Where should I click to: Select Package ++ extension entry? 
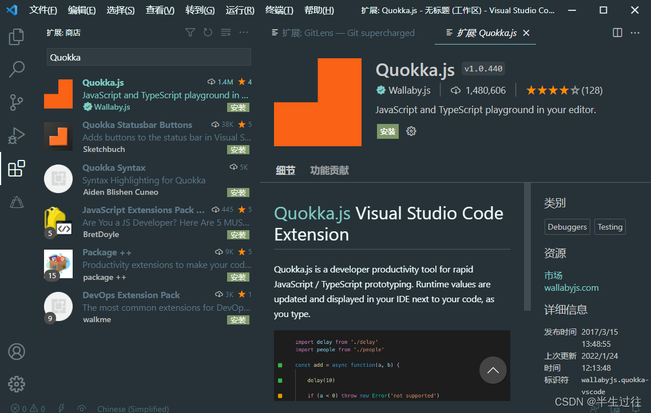click(x=148, y=264)
